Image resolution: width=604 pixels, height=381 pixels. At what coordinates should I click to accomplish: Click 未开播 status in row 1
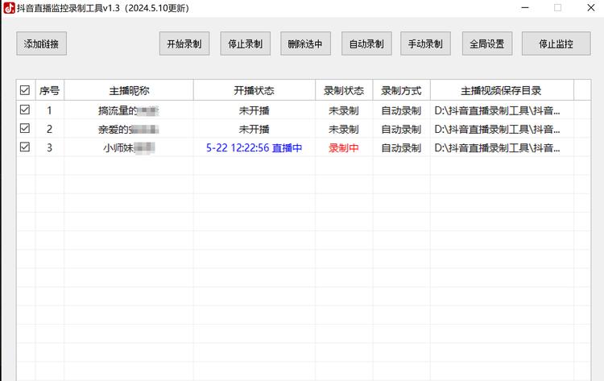point(254,110)
